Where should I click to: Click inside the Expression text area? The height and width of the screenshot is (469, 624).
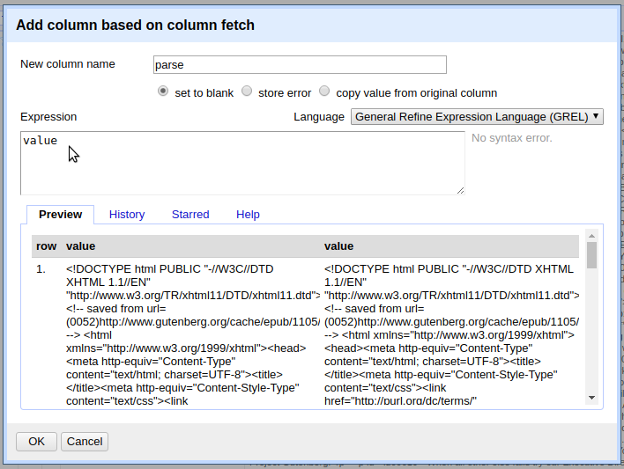(242, 163)
